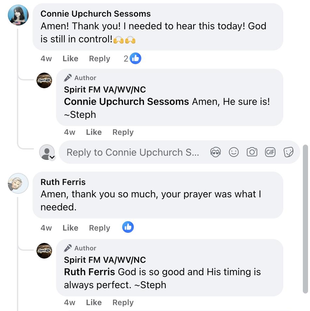The width and height of the screenshot is (310, 311).
Task: Like Spirit FM's reply to Connie
Action: coord(94,132)
